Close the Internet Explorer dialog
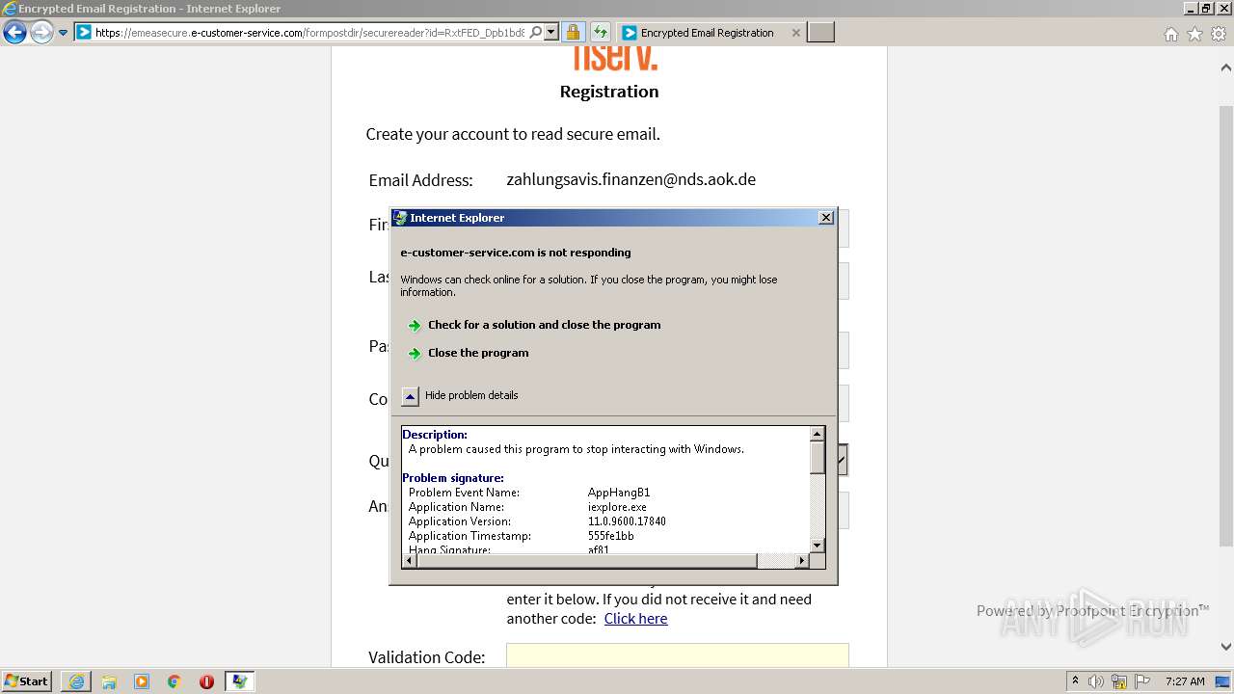1234x694 pixels. click(826, 218)
